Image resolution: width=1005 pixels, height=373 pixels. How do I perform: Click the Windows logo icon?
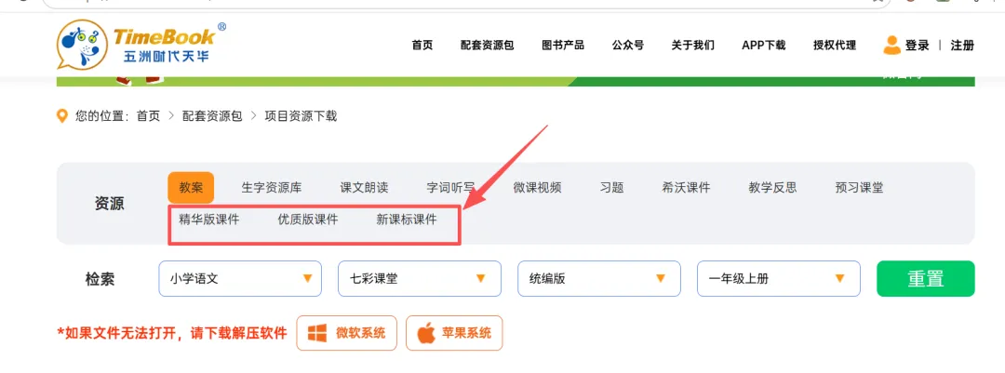click(317, 333)
